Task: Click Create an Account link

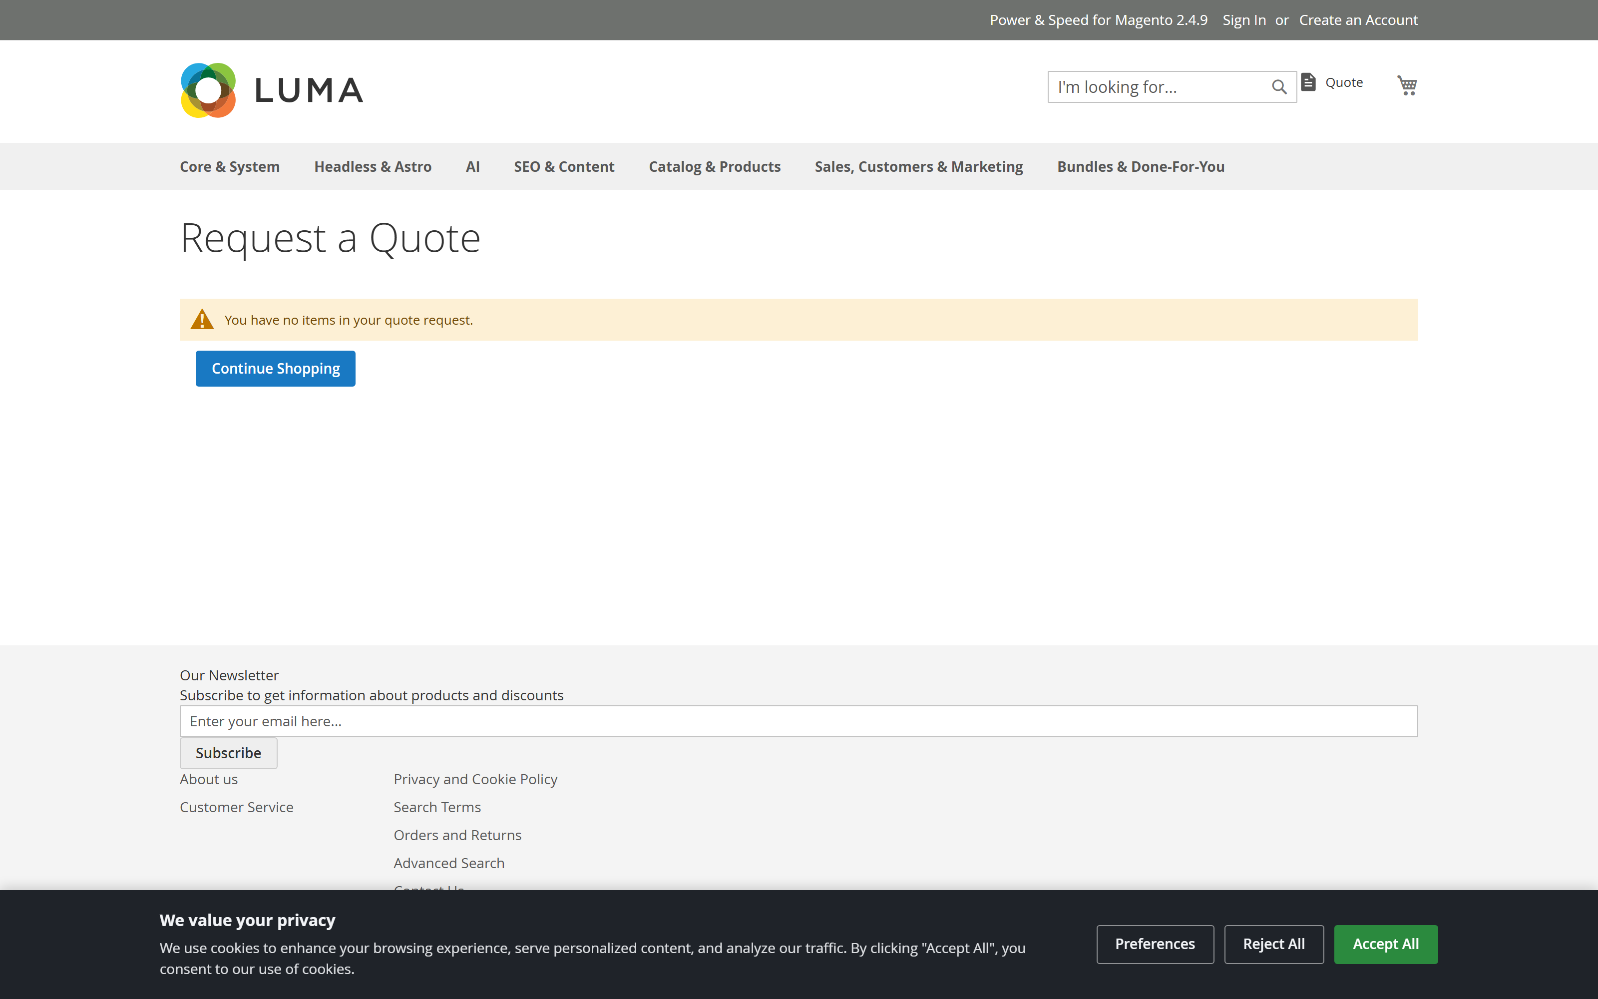Action: [1358, 20]
